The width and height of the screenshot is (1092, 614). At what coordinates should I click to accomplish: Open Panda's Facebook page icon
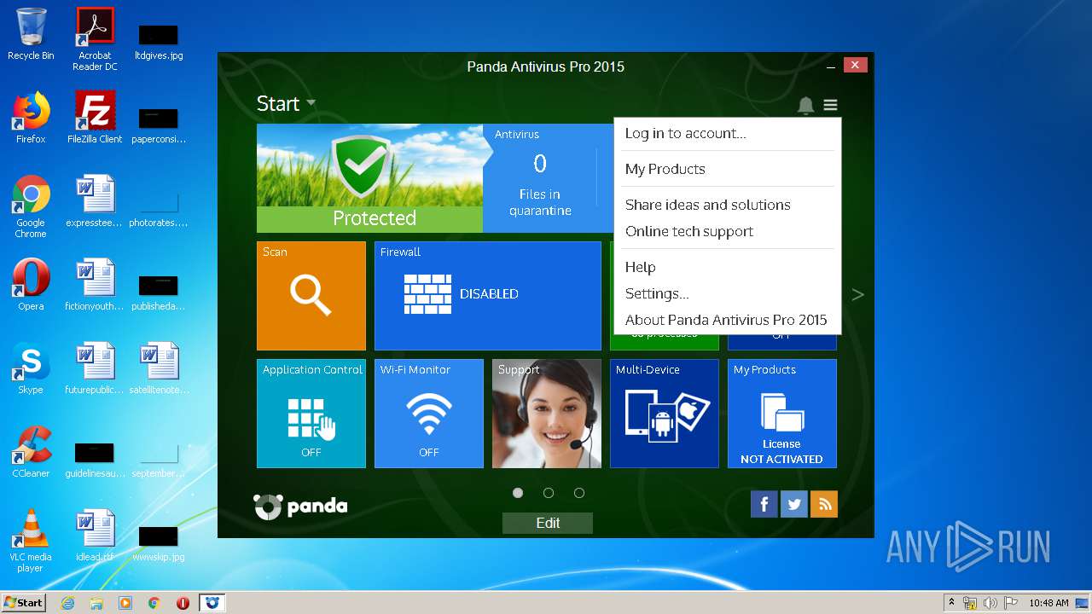click(764, 504)
